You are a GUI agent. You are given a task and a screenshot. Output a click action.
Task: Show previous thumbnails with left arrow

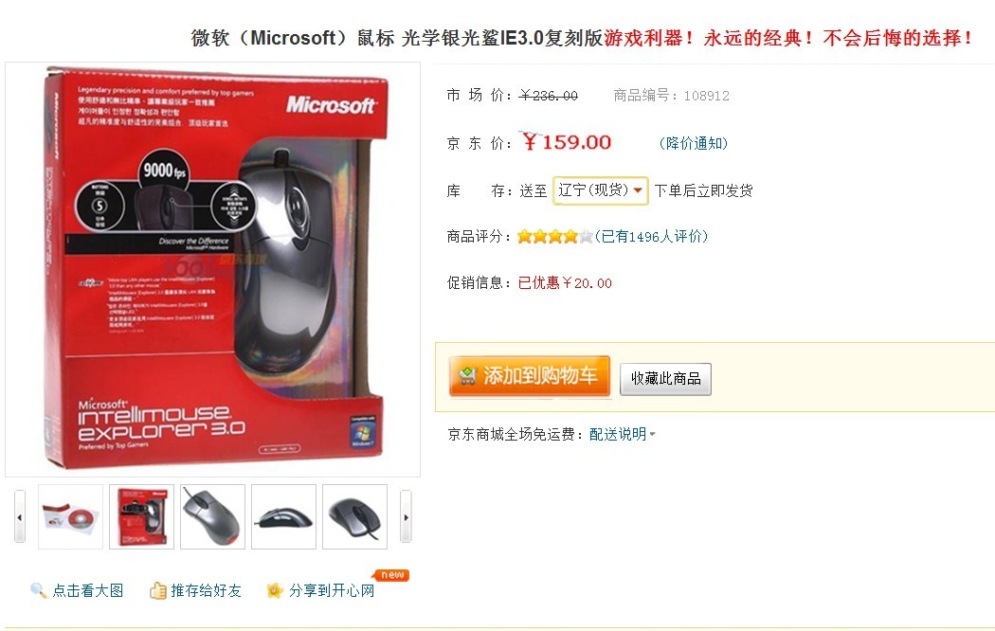point(20,517)
